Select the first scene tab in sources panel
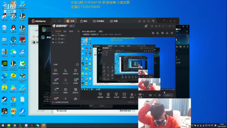 tap(58, 31)
